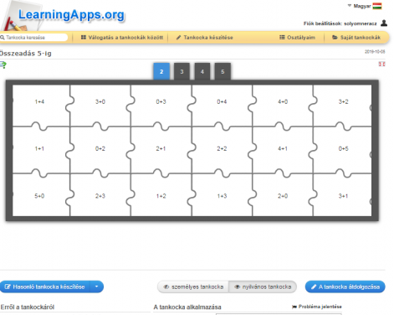The height and width of the screenshot is (315, 394).
Task: Click puzzle piece 2+1
Action: click(x=161, y=149)
